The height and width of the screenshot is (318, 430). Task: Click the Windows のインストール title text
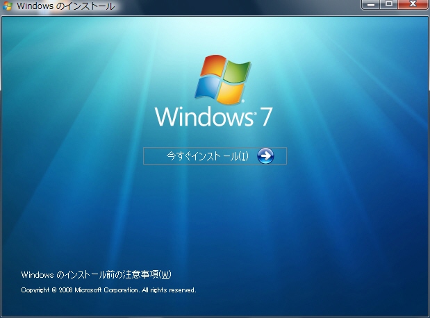click(66, 6)
